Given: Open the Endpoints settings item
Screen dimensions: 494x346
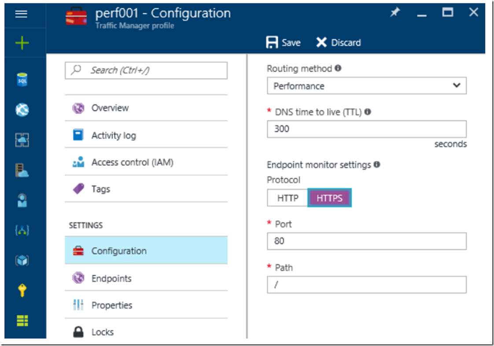Looking at the screenshot, I should 146,278.
